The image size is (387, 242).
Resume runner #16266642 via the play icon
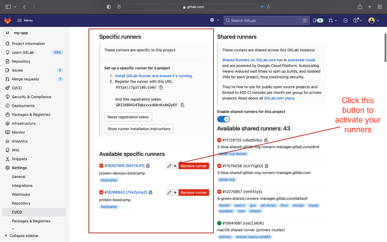pyautogui.click(x=176, y=192)
